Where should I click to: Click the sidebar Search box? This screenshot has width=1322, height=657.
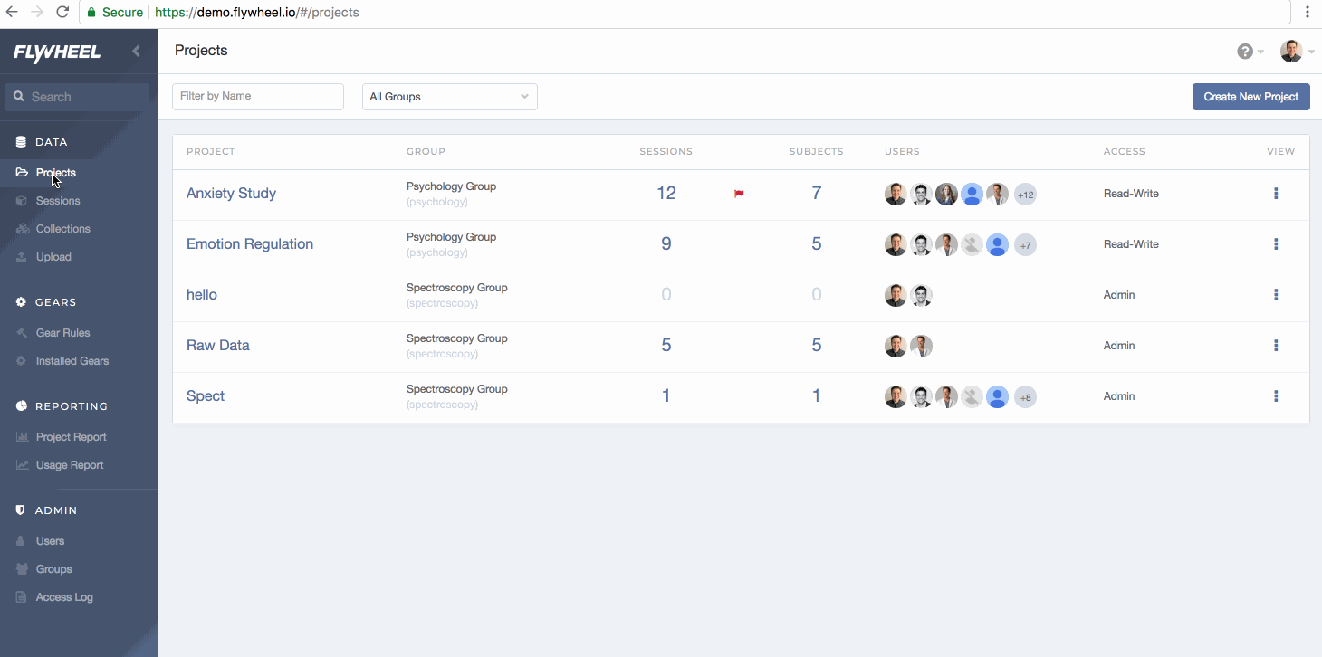[x=79, y=97]
